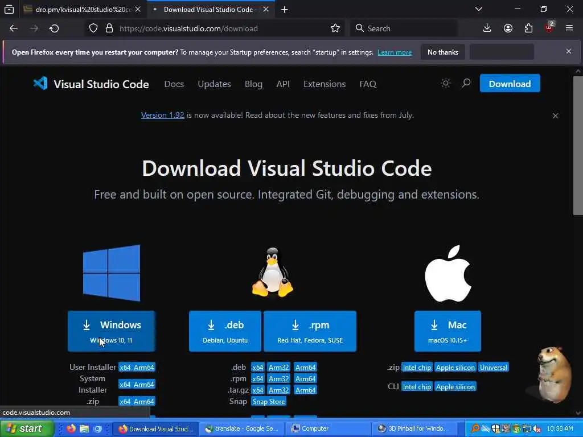
Task: Go back with the browser back arrow
Action: coord(14,28)
